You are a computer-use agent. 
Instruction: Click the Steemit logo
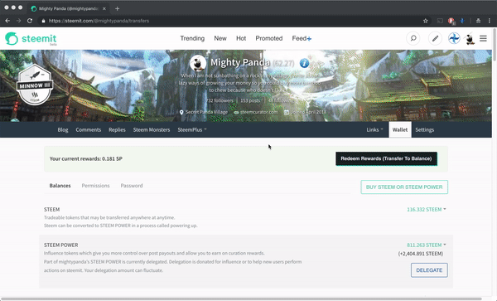coord(31,39)
